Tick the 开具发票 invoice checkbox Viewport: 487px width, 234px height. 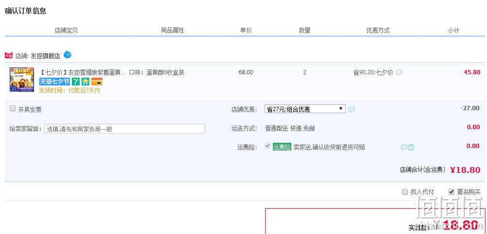tap(13, 108)
